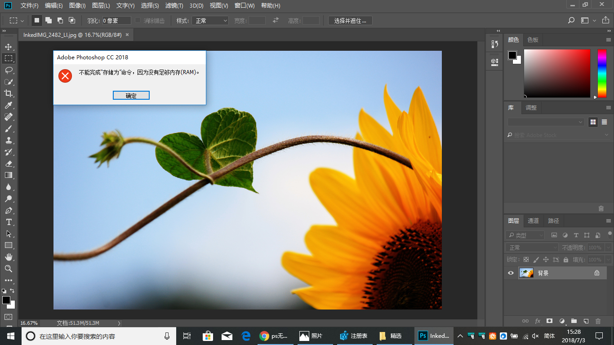Select the Move tool
The width and height of the screenshot is (614, 345).
click(x=8, y=47)
